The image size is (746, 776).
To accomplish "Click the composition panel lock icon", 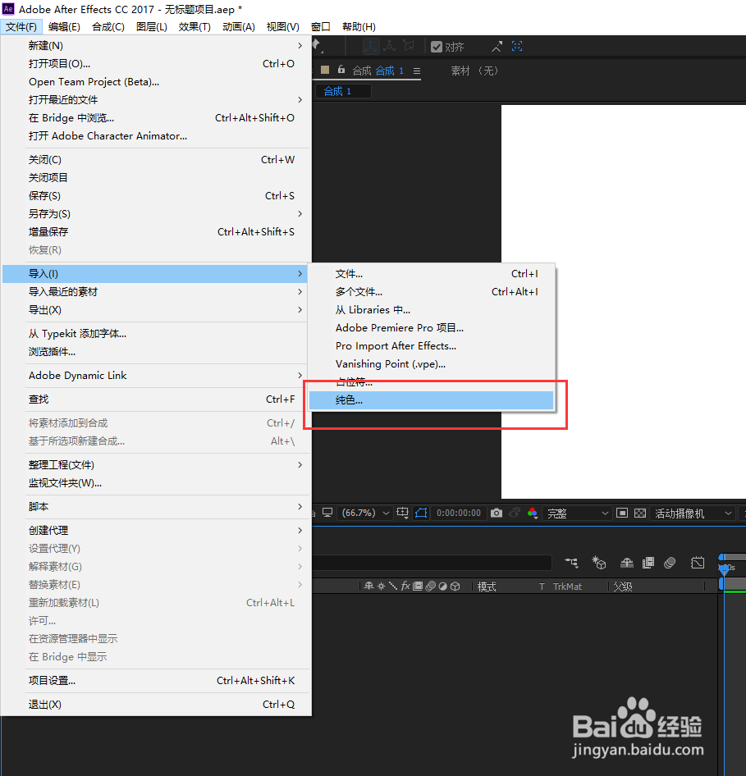I will click(x=341, y=70).
